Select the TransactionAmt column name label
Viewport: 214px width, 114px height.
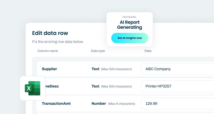pyautogui.click(x=56, y=104)
